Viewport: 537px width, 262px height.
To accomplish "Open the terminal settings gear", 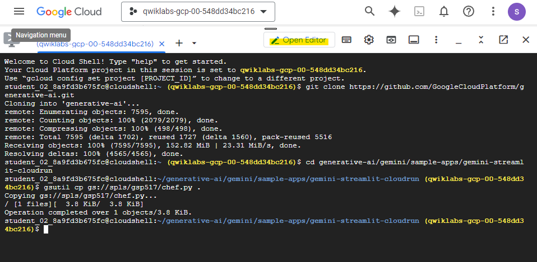I will tap(369, 40).
